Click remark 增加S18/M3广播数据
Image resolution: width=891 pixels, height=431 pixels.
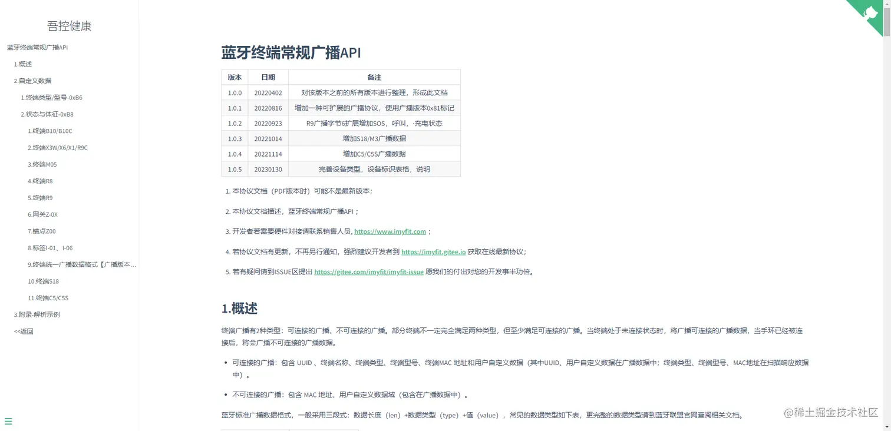[x=374, y=138]
